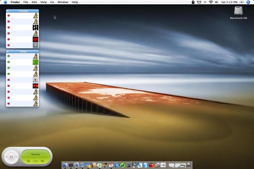Image resolution: width=254 pixels, height=169 pixels.
Task: Launch Safari compass icon in Dock
Action: tap(83, 165)
